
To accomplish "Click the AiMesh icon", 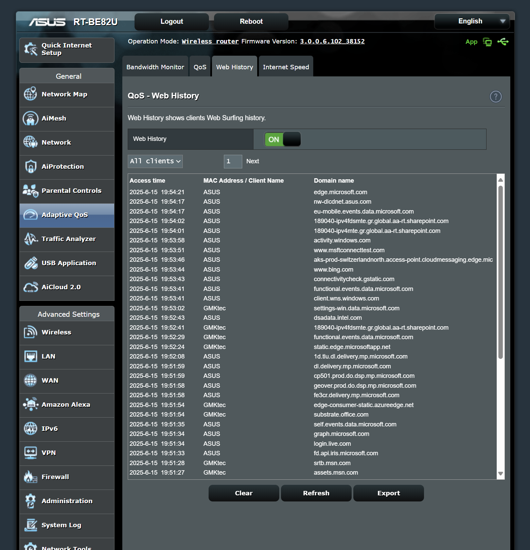I will pyautogui.click(x=30, y=118).
